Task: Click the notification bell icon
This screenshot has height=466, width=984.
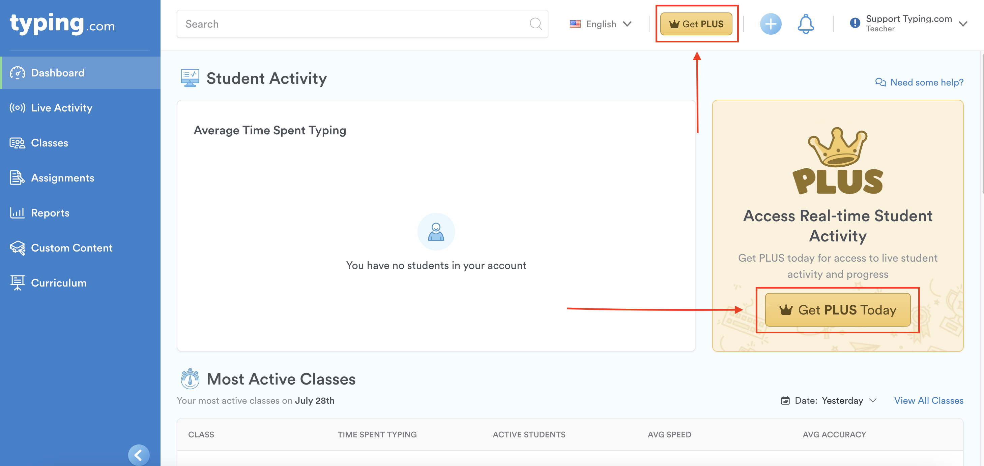Action: click(805, 24)
